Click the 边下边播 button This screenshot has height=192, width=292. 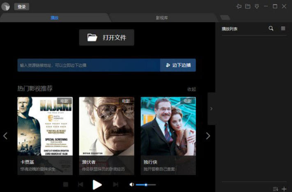pyautogui.click(x=178, y=65)
